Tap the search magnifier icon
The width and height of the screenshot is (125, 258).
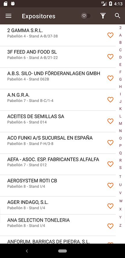(x=117, y=16)
